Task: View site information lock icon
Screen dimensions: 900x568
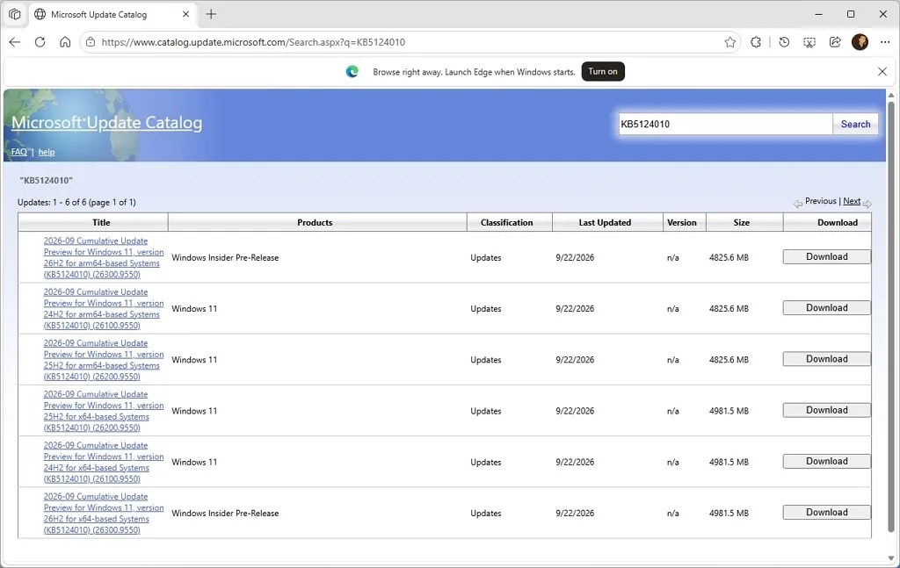Action: (91, 42)
